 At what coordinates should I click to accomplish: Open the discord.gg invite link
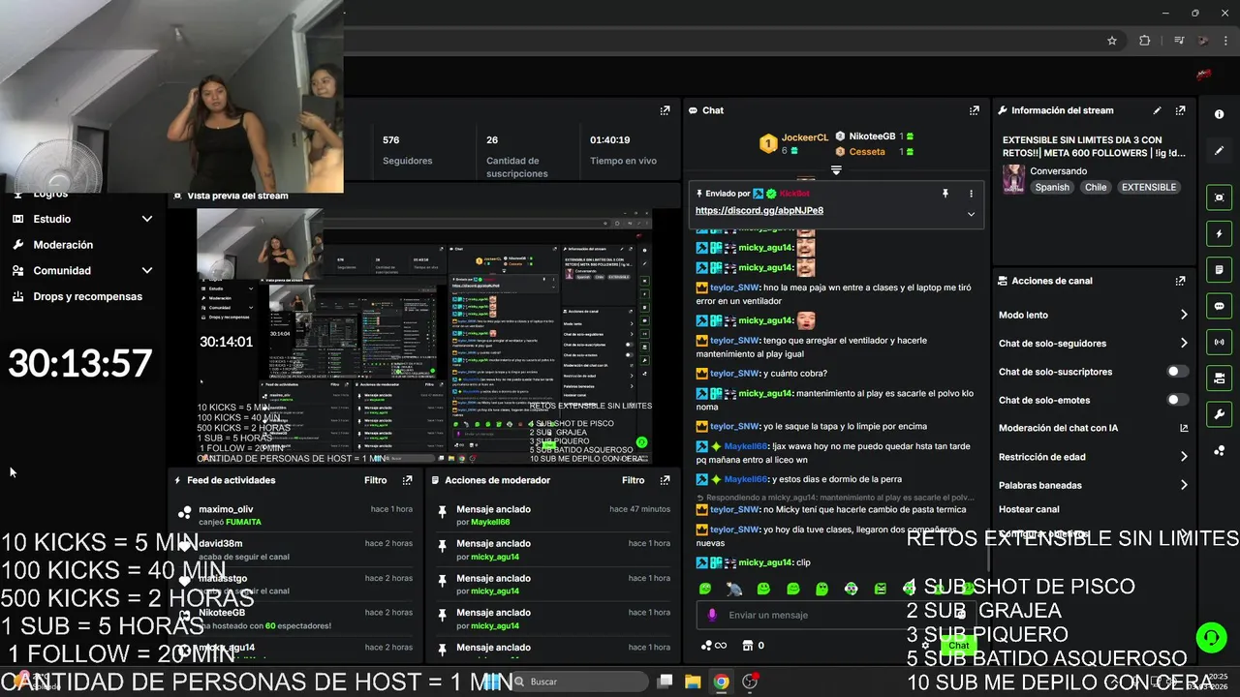(759, 210)
